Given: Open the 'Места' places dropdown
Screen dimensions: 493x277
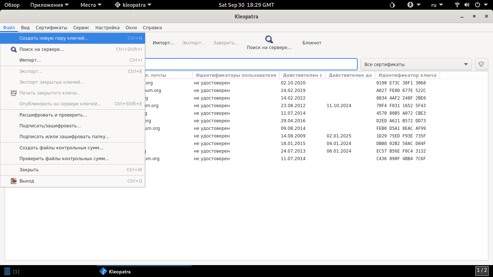Looking at the screenshot, I should [x=91, y=5].
